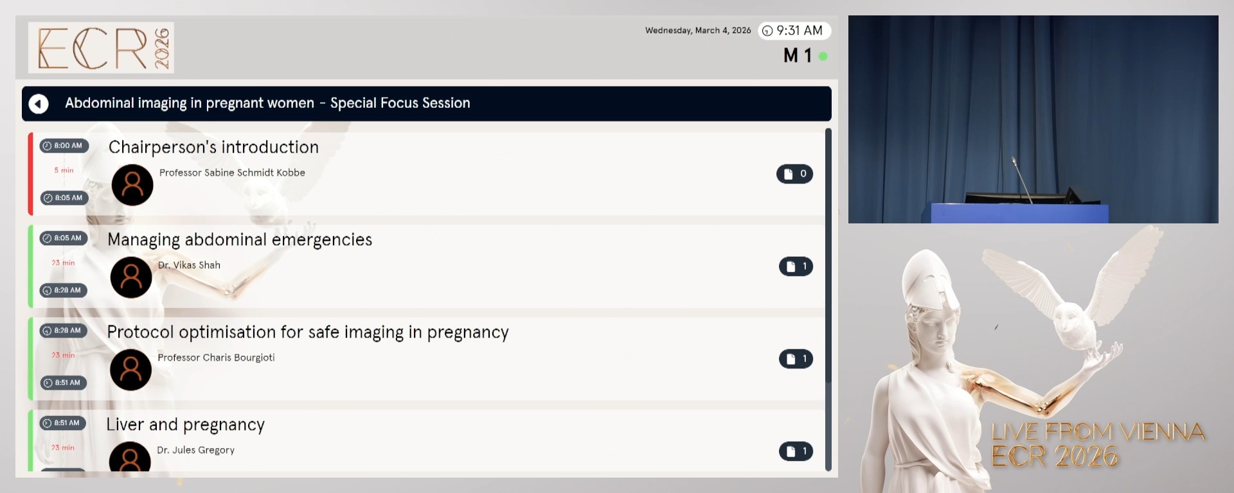This screenshot has width=1234, height=493.
Task: Select Dr. Vikas Shah's avatar icon
Action: 131,277
